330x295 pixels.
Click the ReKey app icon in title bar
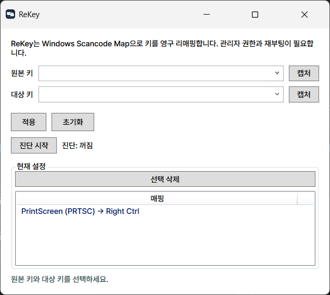pos(10,15)
